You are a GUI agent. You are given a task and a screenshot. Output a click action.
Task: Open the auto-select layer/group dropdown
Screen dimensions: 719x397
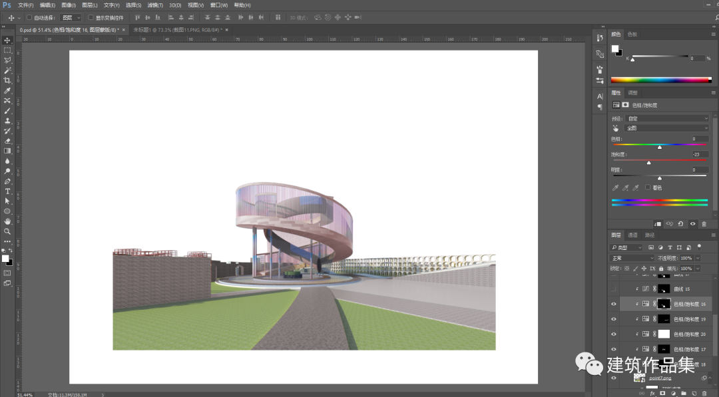(x=71, y=17)
